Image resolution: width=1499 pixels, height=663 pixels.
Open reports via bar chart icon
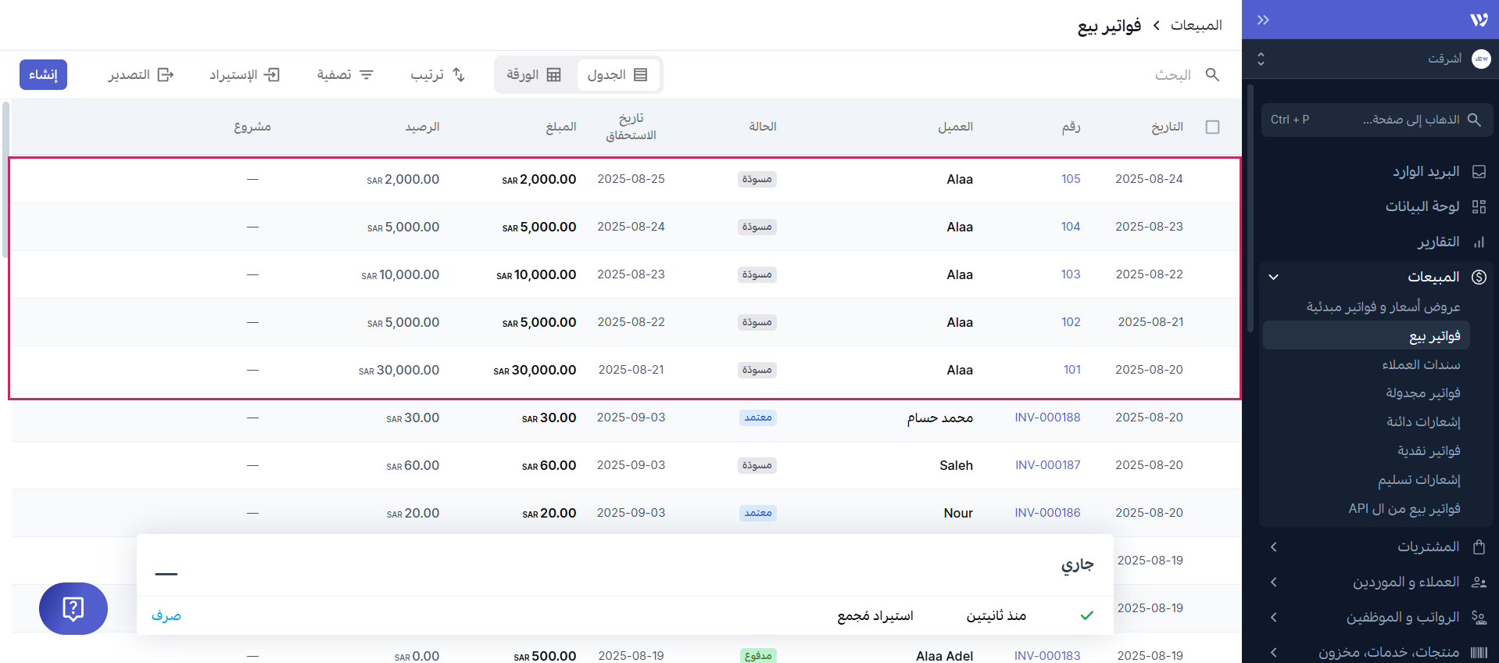(x=1479, y=242)
